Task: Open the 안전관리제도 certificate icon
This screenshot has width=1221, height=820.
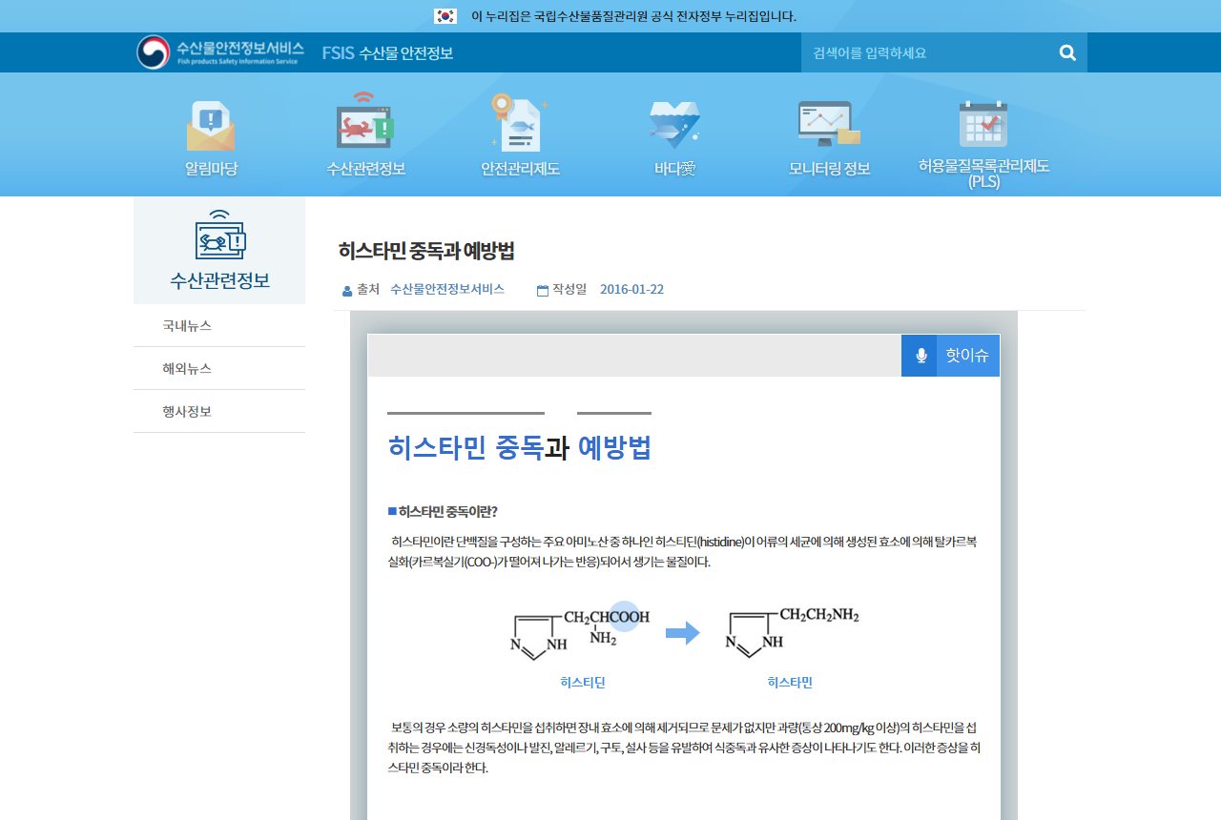Action: pos(520,123)
